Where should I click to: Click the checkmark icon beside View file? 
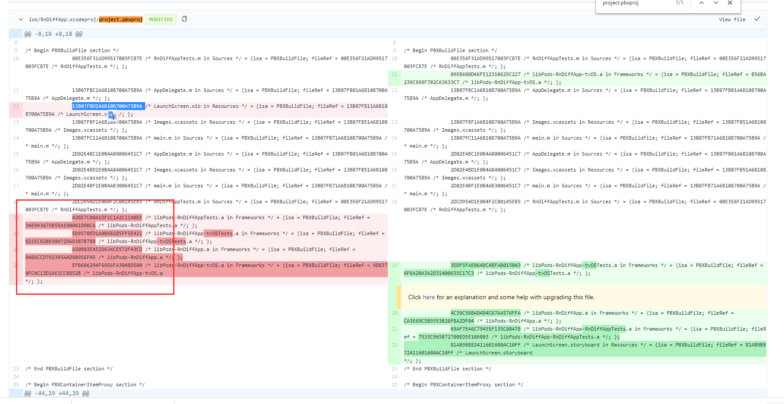pos(758,19)
